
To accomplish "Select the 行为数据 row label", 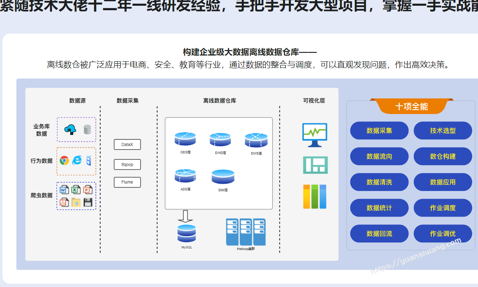I will pos(41,161).
